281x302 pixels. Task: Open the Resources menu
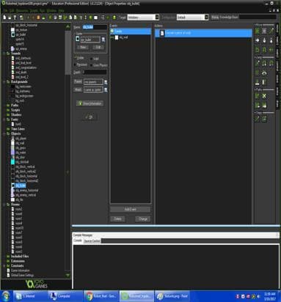(x=22, y=11)
